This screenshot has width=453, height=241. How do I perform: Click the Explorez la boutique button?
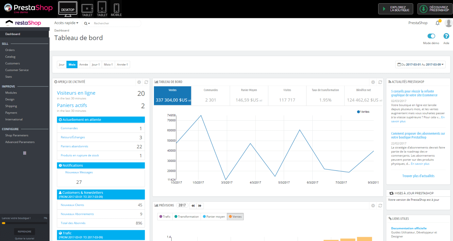395,9
